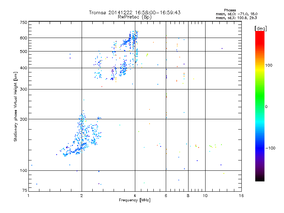This screenshot has width=284, height=213.
Task: Click the x-axis tick label '16'
Action: [x=241, y=196]
